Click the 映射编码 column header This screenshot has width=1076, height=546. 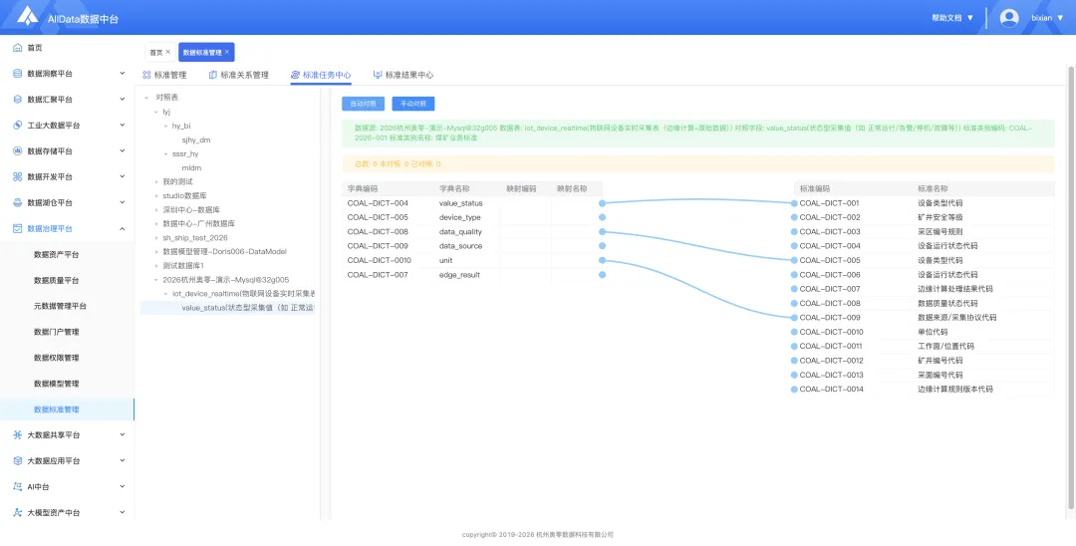521,188
